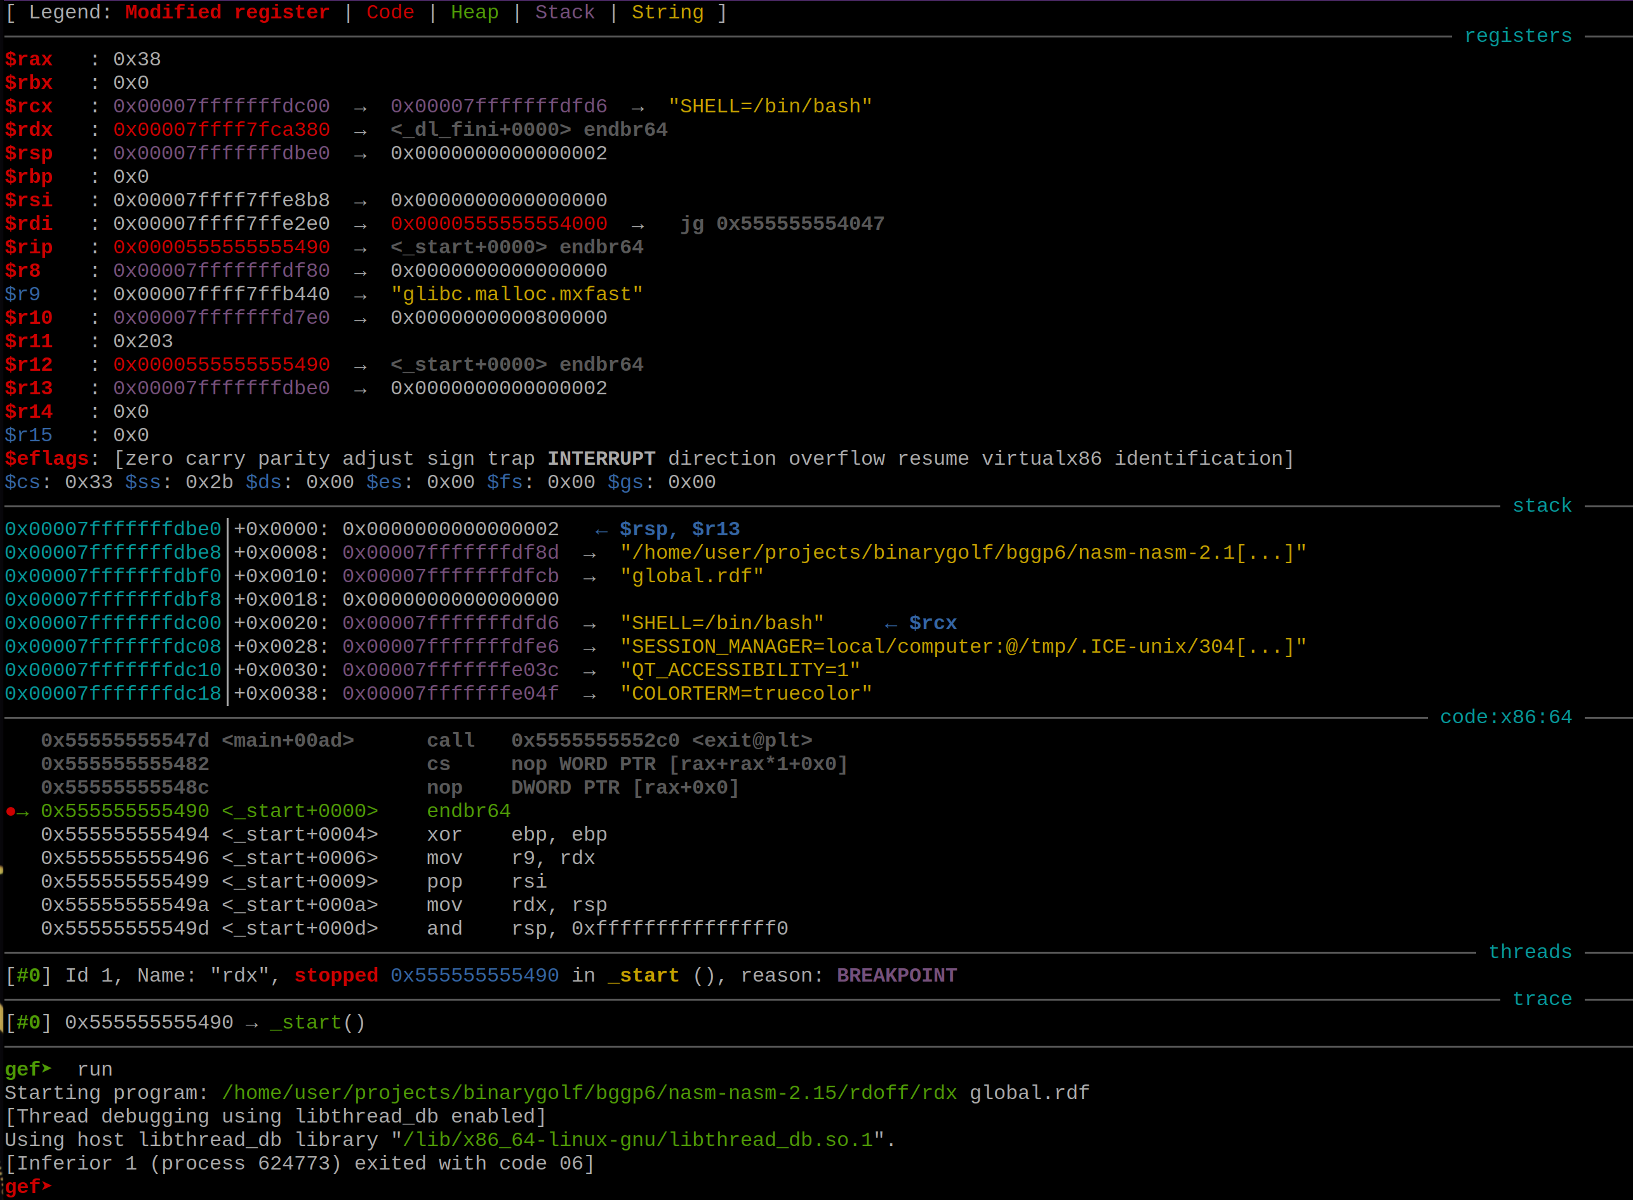
Task: Click the "SHELL=/bin/bash" string for $rcx
Action: pos(770,107)
